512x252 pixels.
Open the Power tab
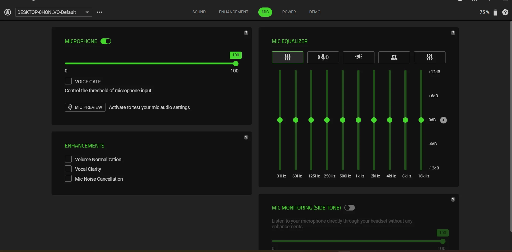pos(289,12)
